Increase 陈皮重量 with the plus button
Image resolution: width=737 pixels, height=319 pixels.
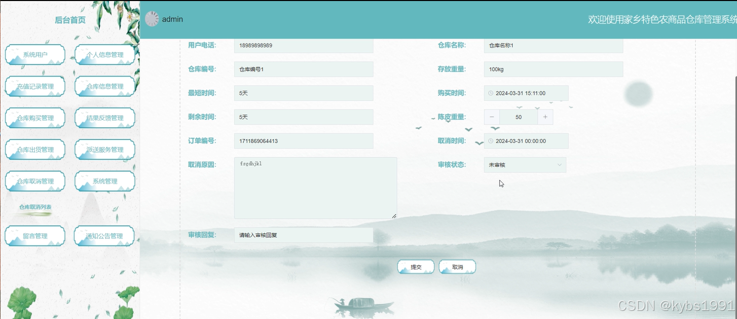pos(545,117)
